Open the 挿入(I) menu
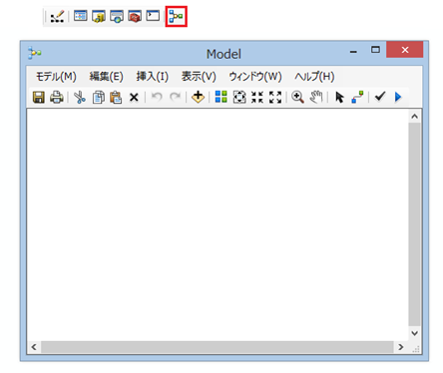 [152, 77]
